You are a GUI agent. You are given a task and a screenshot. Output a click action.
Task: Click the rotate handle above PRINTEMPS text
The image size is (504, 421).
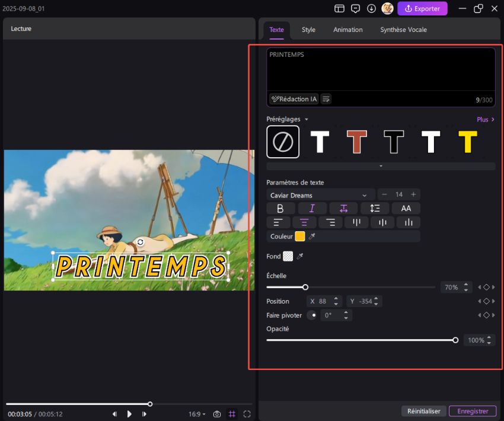(140, 242)
